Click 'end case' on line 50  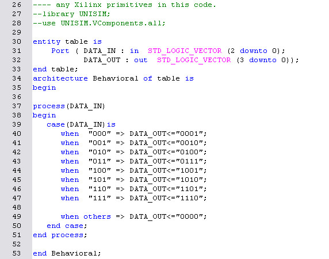(65, 226)
